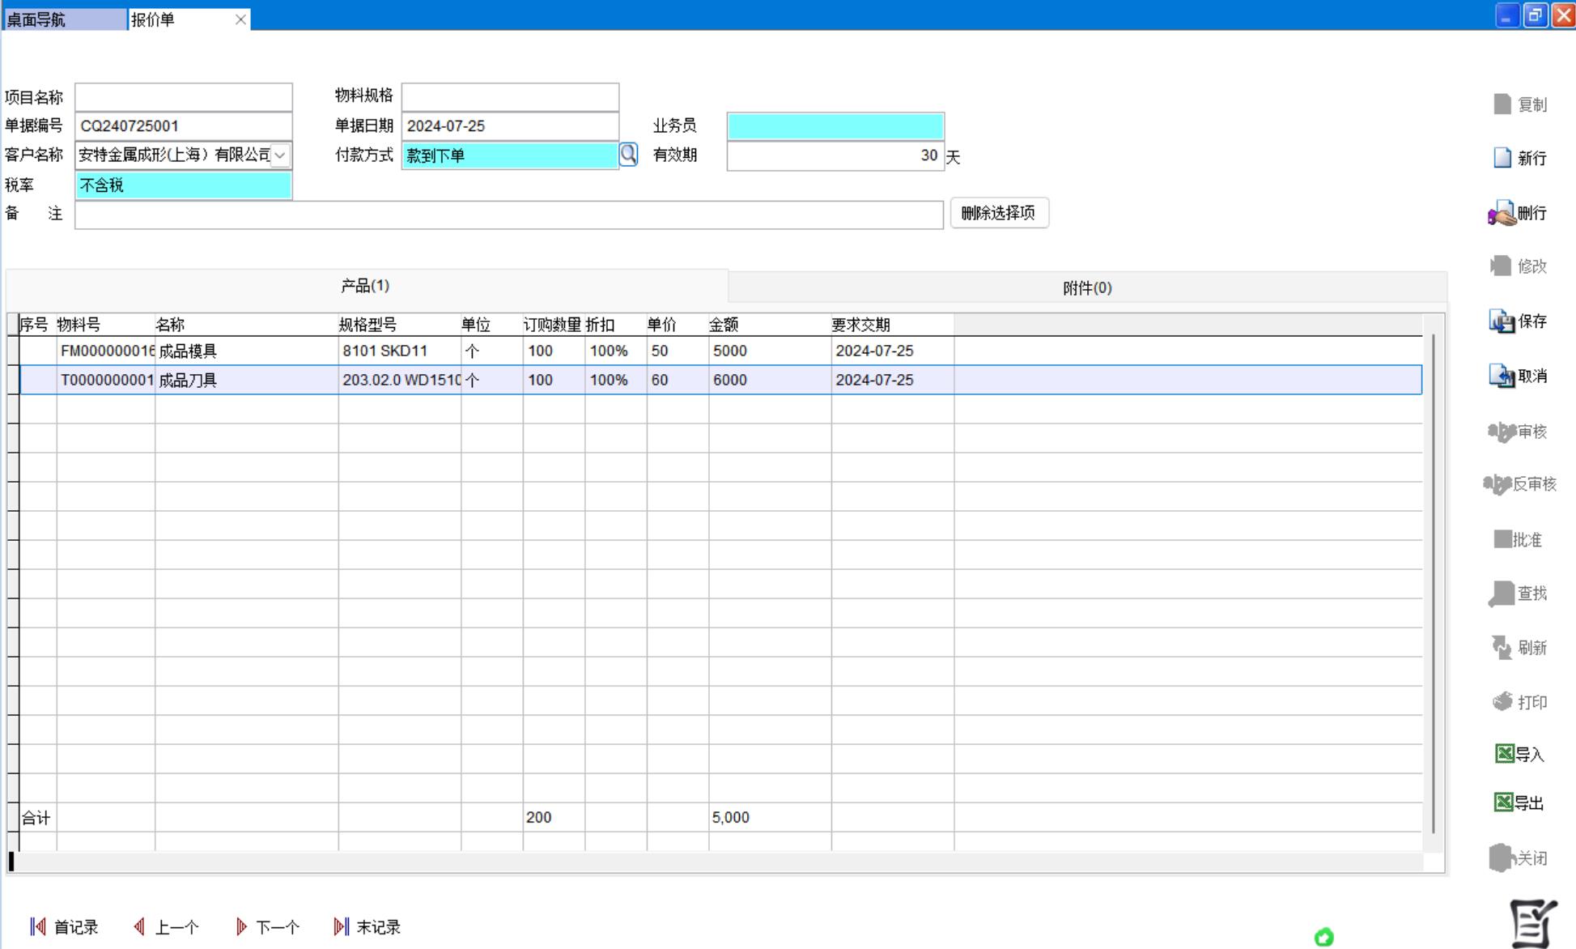
Task: Click Import (导入) Excel icon
Action: pyautogui.click(x=1504, y=754)
